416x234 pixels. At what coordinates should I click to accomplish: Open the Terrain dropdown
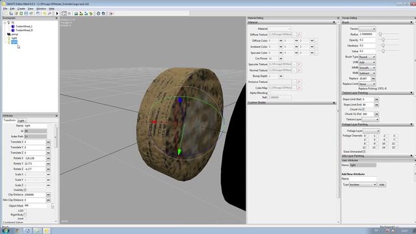pos(367,29)
